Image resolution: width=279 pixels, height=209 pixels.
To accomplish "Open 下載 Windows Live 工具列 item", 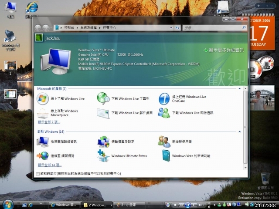I will [x=123, y=99].
